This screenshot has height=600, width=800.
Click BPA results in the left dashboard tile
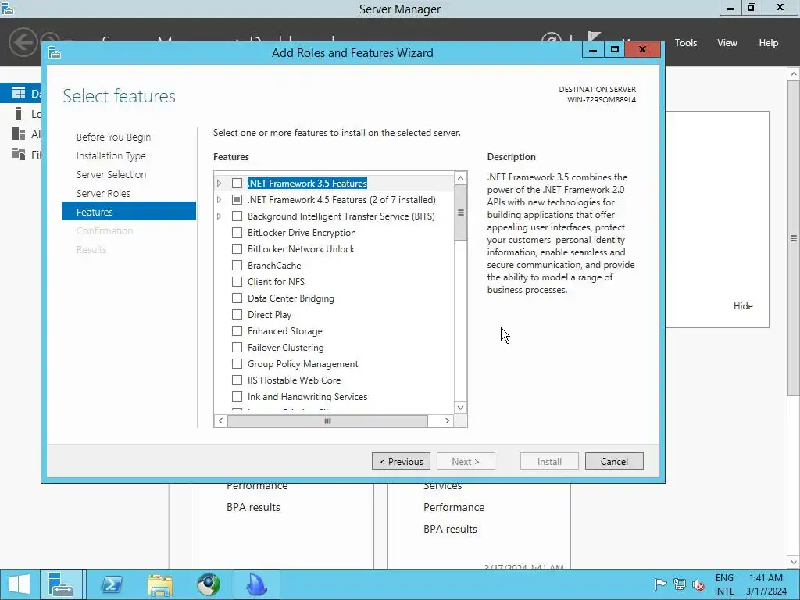pyautogui.click(x=253, y=507)
